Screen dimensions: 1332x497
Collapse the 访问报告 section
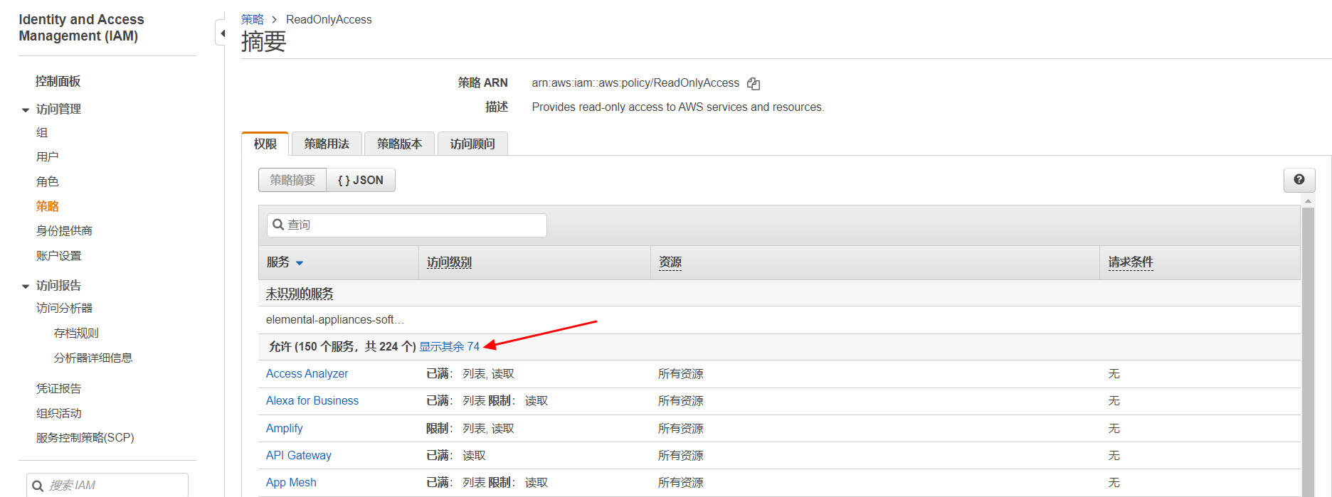point(26,286)
